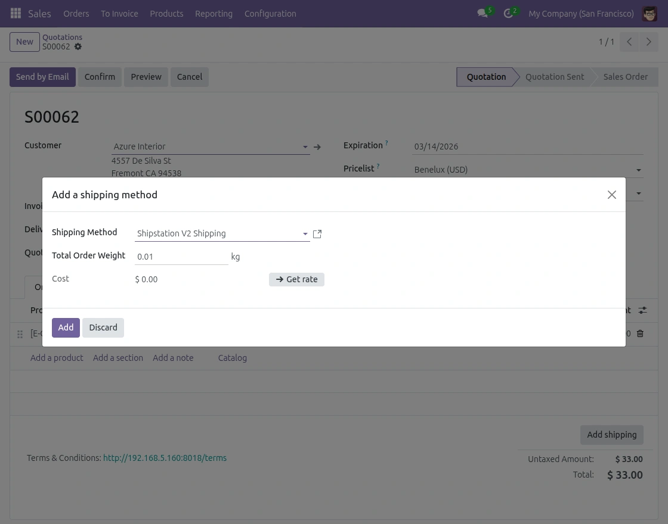The height and width of the screenshot is (524, 668).
Task: Open the terms and conditions link
Action: [165, 458]
